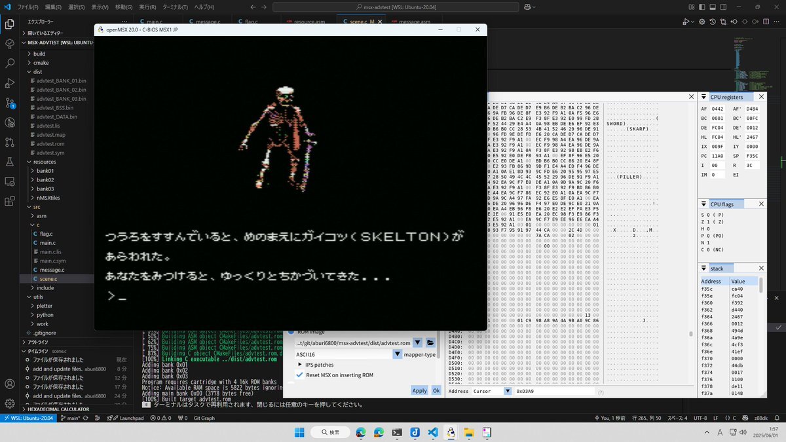Click Git Graph in the status bar

(204, 418)
